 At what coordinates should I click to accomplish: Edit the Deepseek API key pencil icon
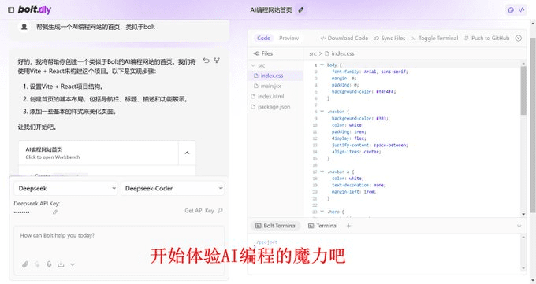pos(55,212)
